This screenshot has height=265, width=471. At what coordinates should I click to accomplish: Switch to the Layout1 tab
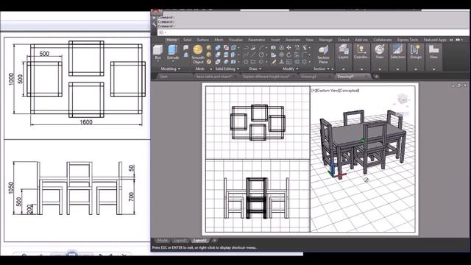coord(180,241)
